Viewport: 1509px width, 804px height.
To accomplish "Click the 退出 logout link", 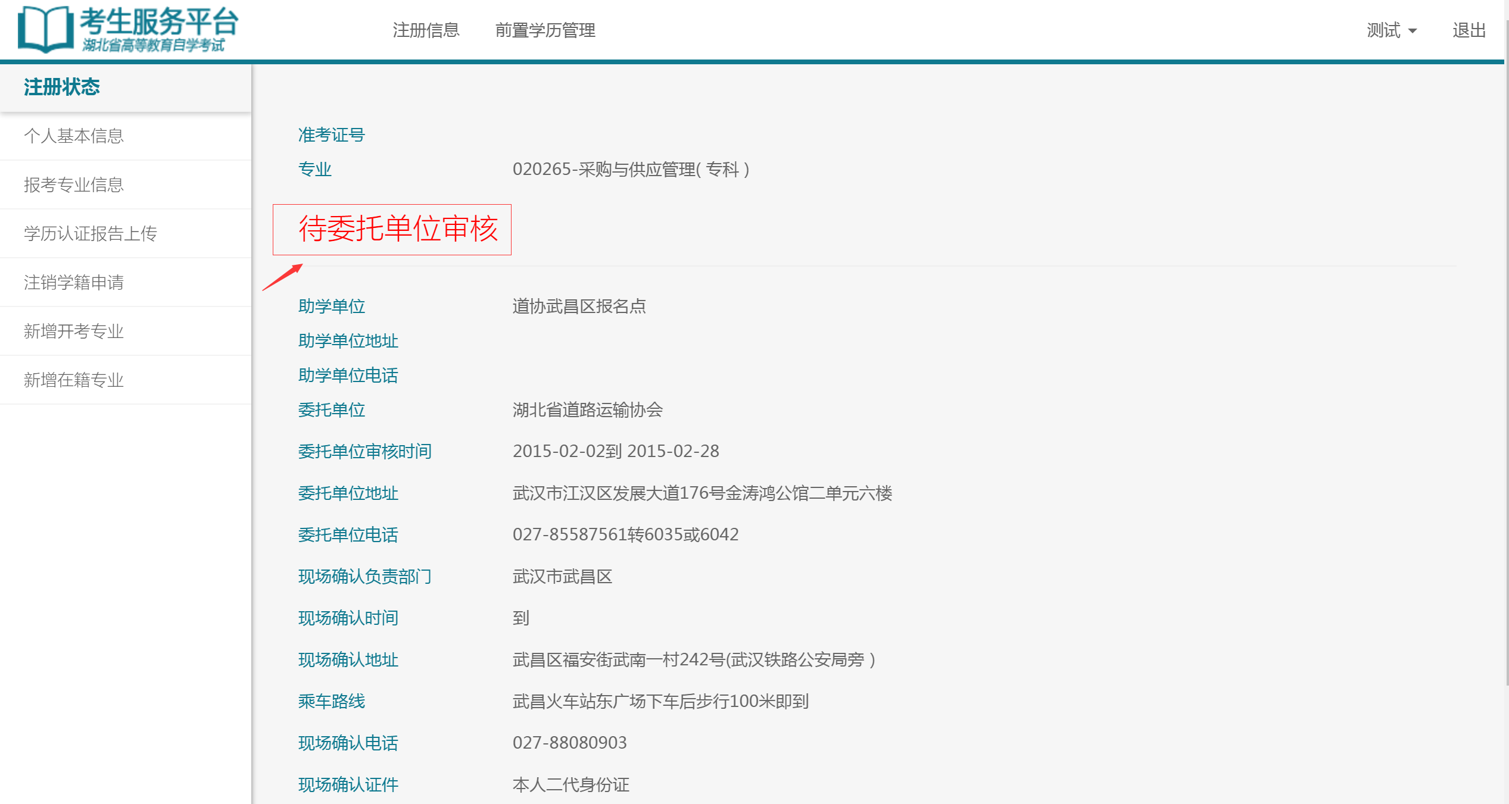I will (x=1469, y=30).
